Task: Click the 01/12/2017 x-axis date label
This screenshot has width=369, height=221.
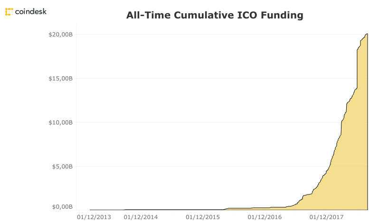Action: pos(326,217)
